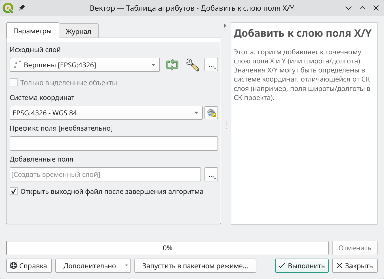Click the select CRS globe icon
This screenshot has width=384, height=279.
tap(211, 113)
